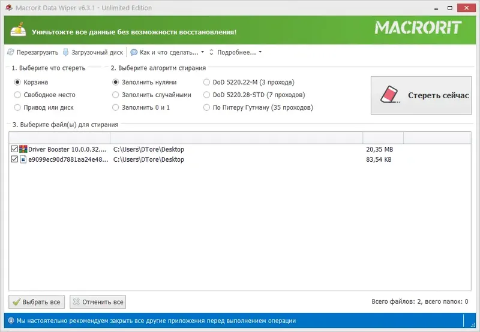Click the refresh icon next to Перезагрузить

pyautogui.click(x=11, y=52)
